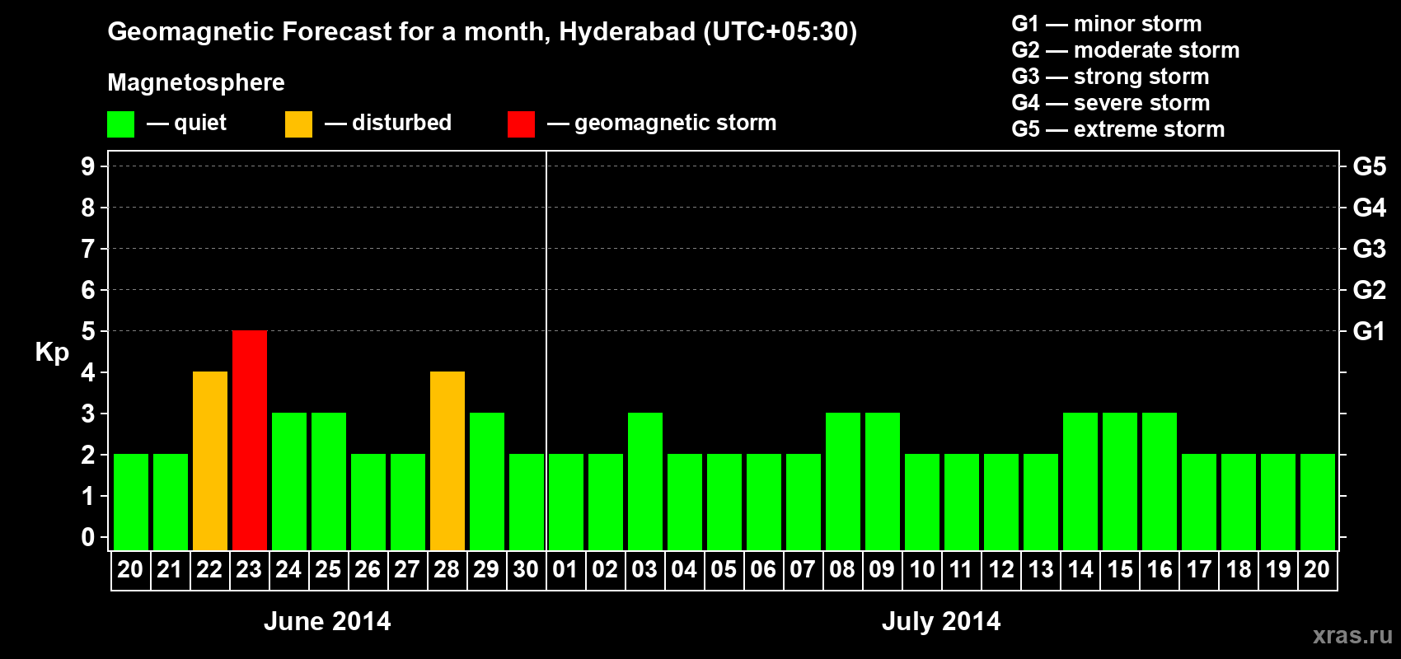Image resolution: width=1401 pixels, height=659 pixels.
Task: Click the 'G5 — extreme storm' legend line
Action: tap(1118, 129)
